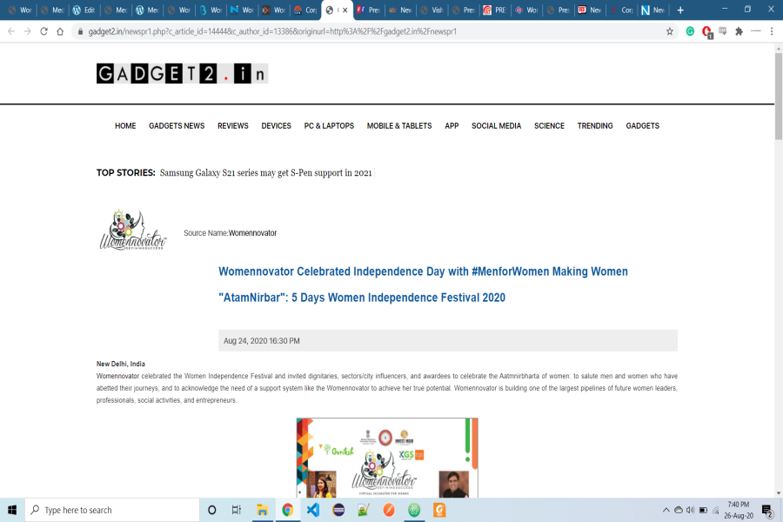The width and height of the screenshot is (783, 522).
Task: Switch to the PRE browser tab
Action: pyautogui.click(x=494, y=10)
